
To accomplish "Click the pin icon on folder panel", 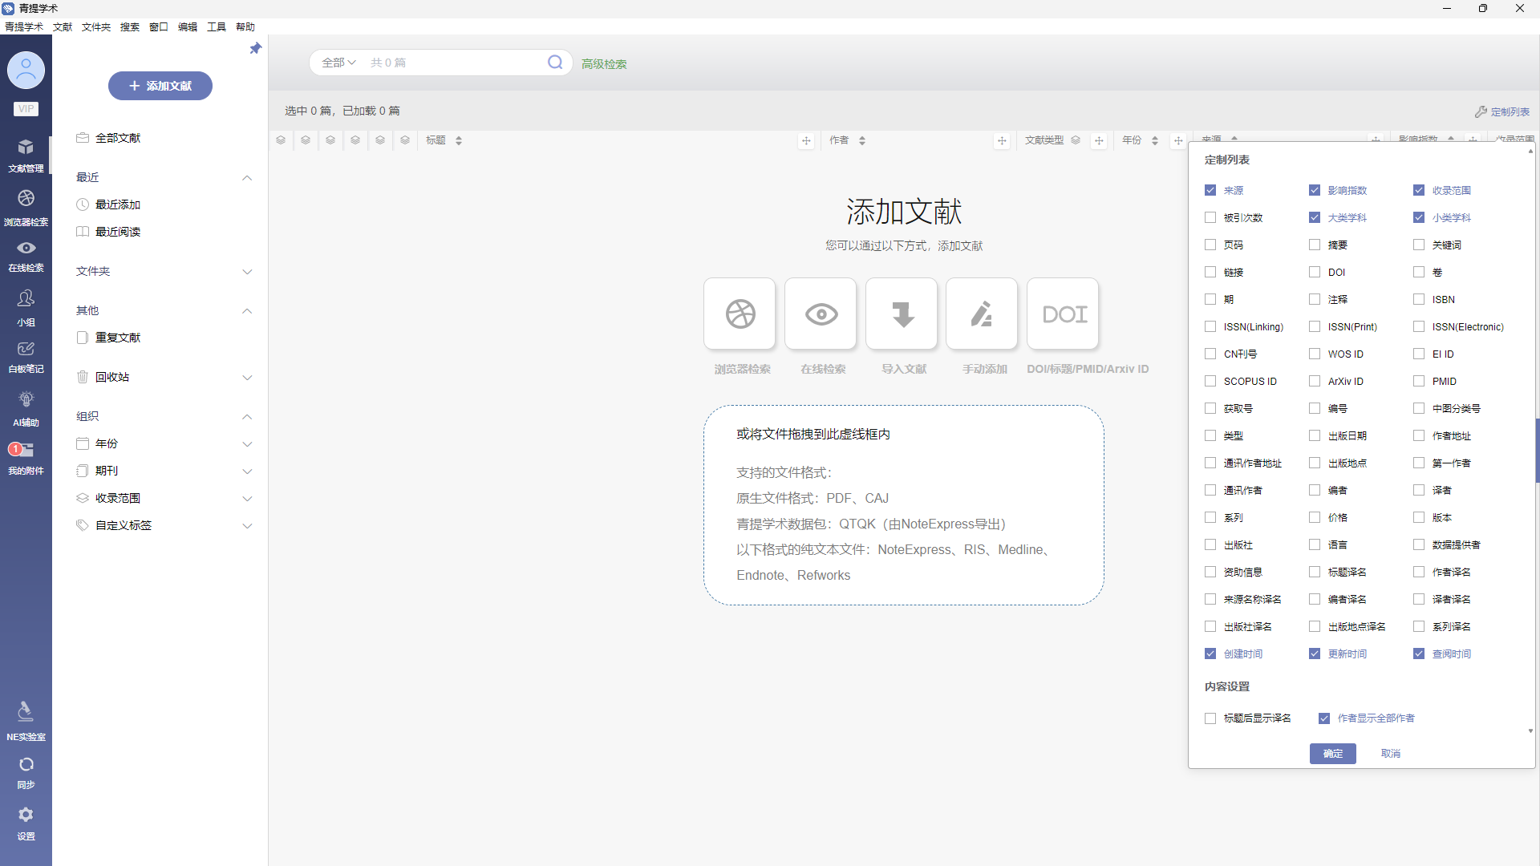I will click(255, 49).
